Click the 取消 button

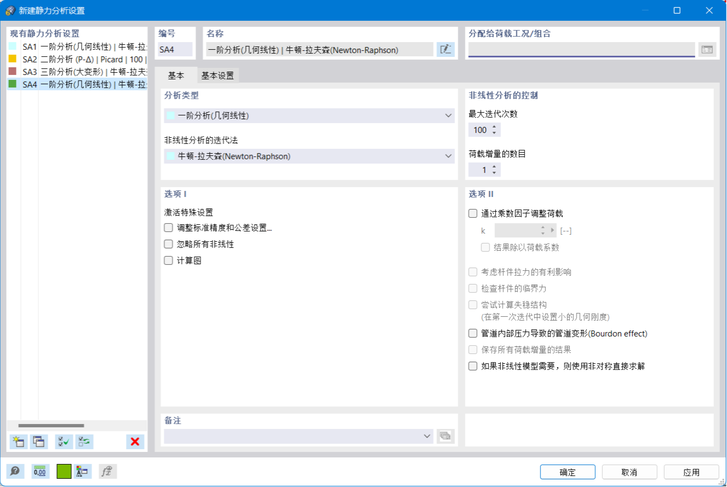coord(630,472)
